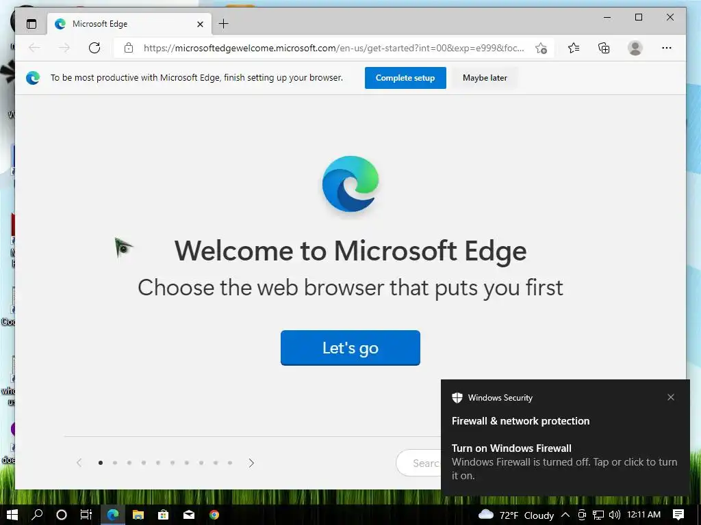Open the profile avatar menu

click(635, 48)
